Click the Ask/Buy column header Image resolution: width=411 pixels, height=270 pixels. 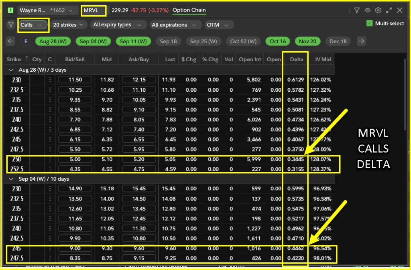coord(138,59)
